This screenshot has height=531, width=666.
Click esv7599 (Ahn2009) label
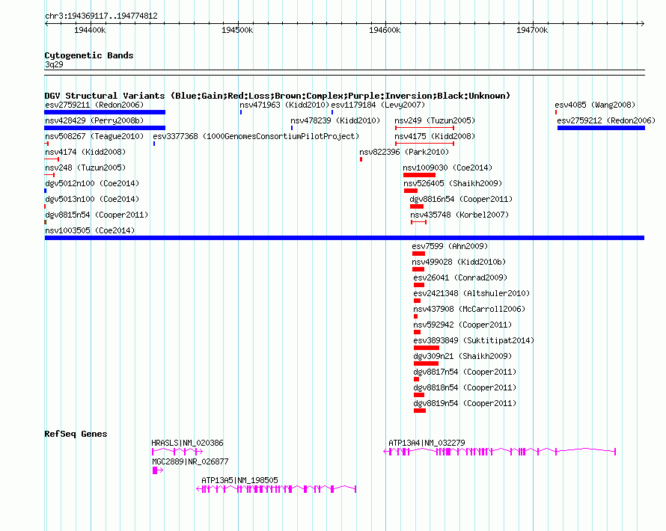click(450, 246)
